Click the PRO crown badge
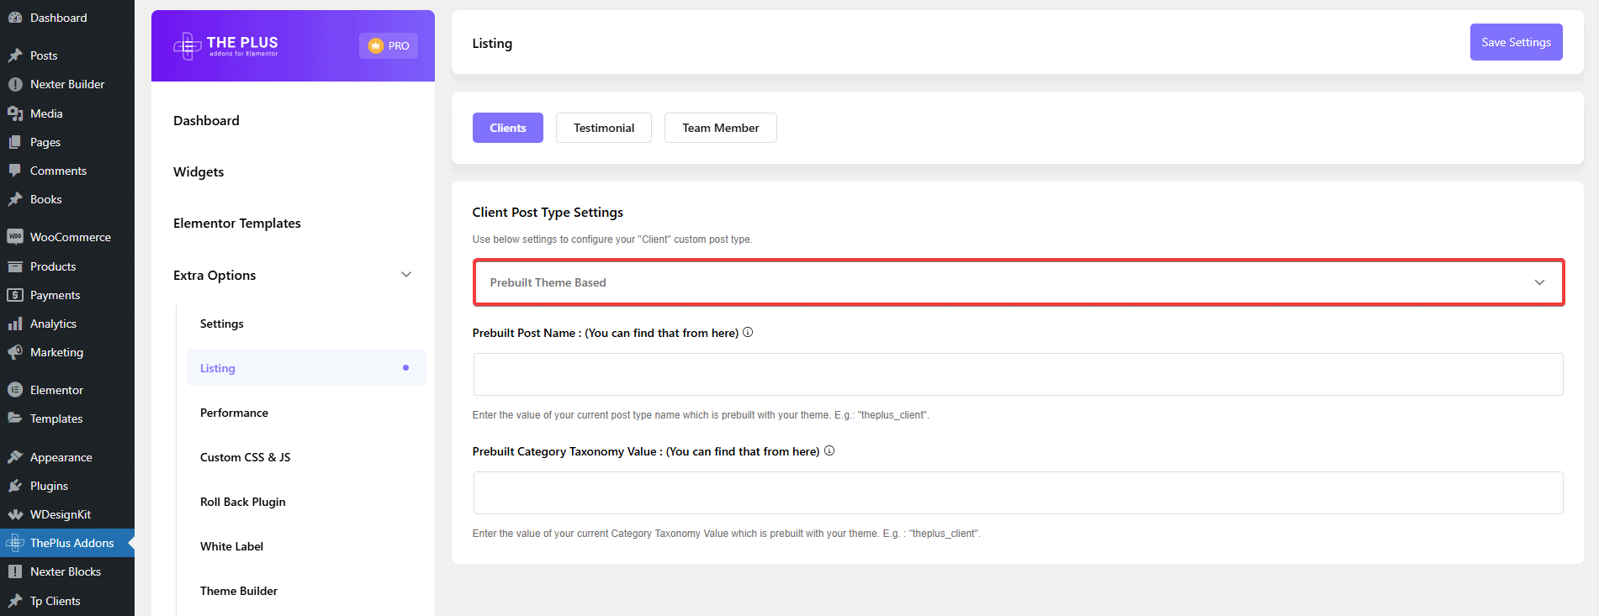Screen dimensions: 1599x616 tap(389, 46)
